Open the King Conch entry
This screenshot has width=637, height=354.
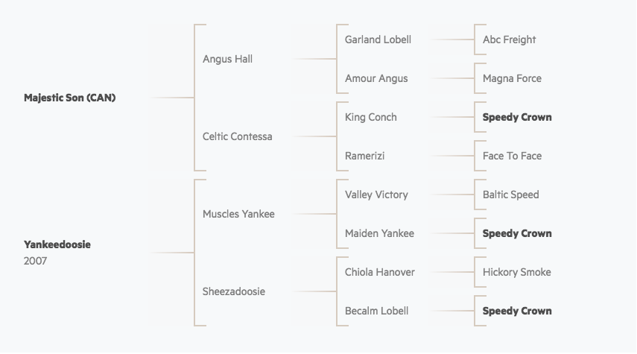coord(370,117)
